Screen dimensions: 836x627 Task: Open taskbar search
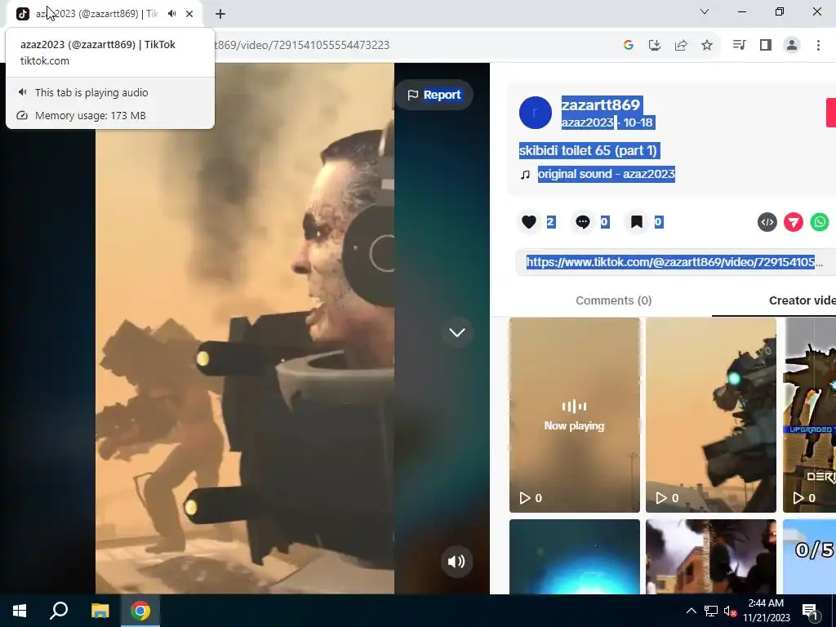pos(59,611)
